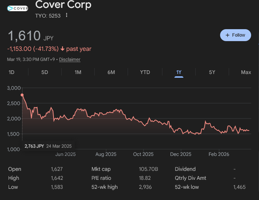Click the Dec 2025 axis label
Viewport: 259px width, 200px height.
pyautogui.click(x=181, y=154)
